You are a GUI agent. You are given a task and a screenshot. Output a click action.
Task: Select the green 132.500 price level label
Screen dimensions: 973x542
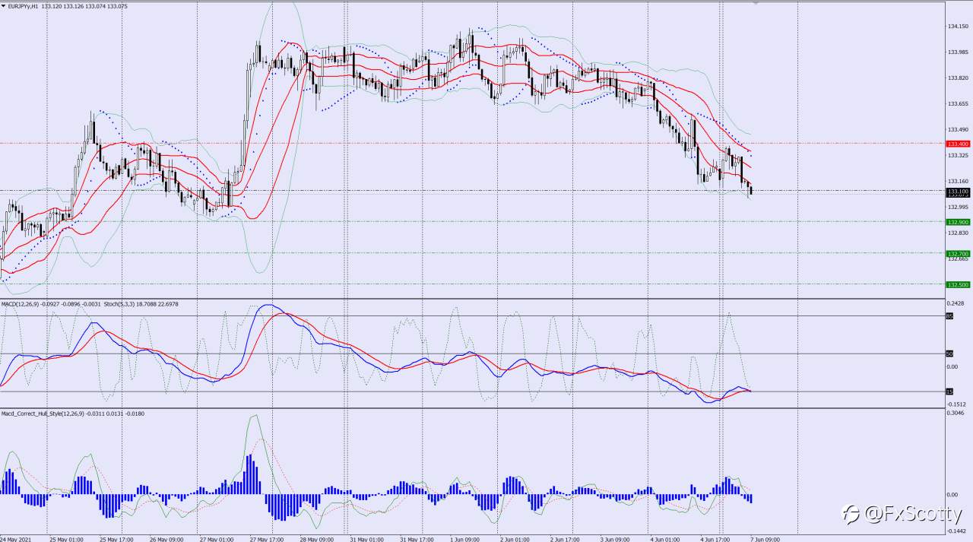coord(958,284)
